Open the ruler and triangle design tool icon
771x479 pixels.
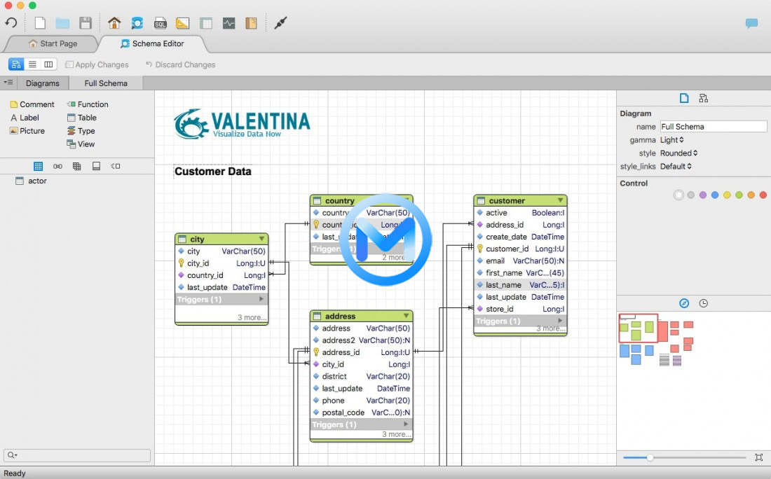(182, 23)
